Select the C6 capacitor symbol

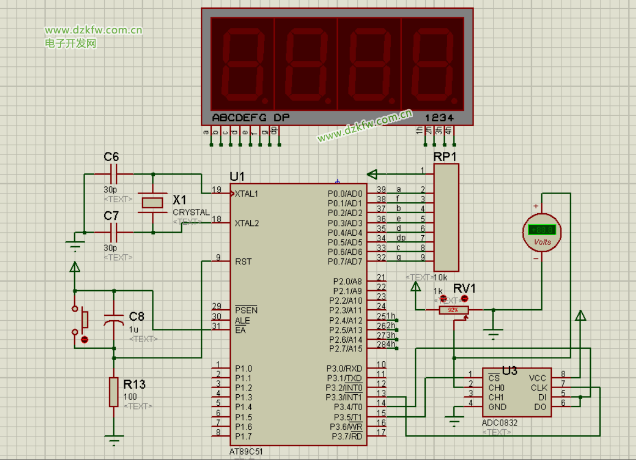(114, 174)
